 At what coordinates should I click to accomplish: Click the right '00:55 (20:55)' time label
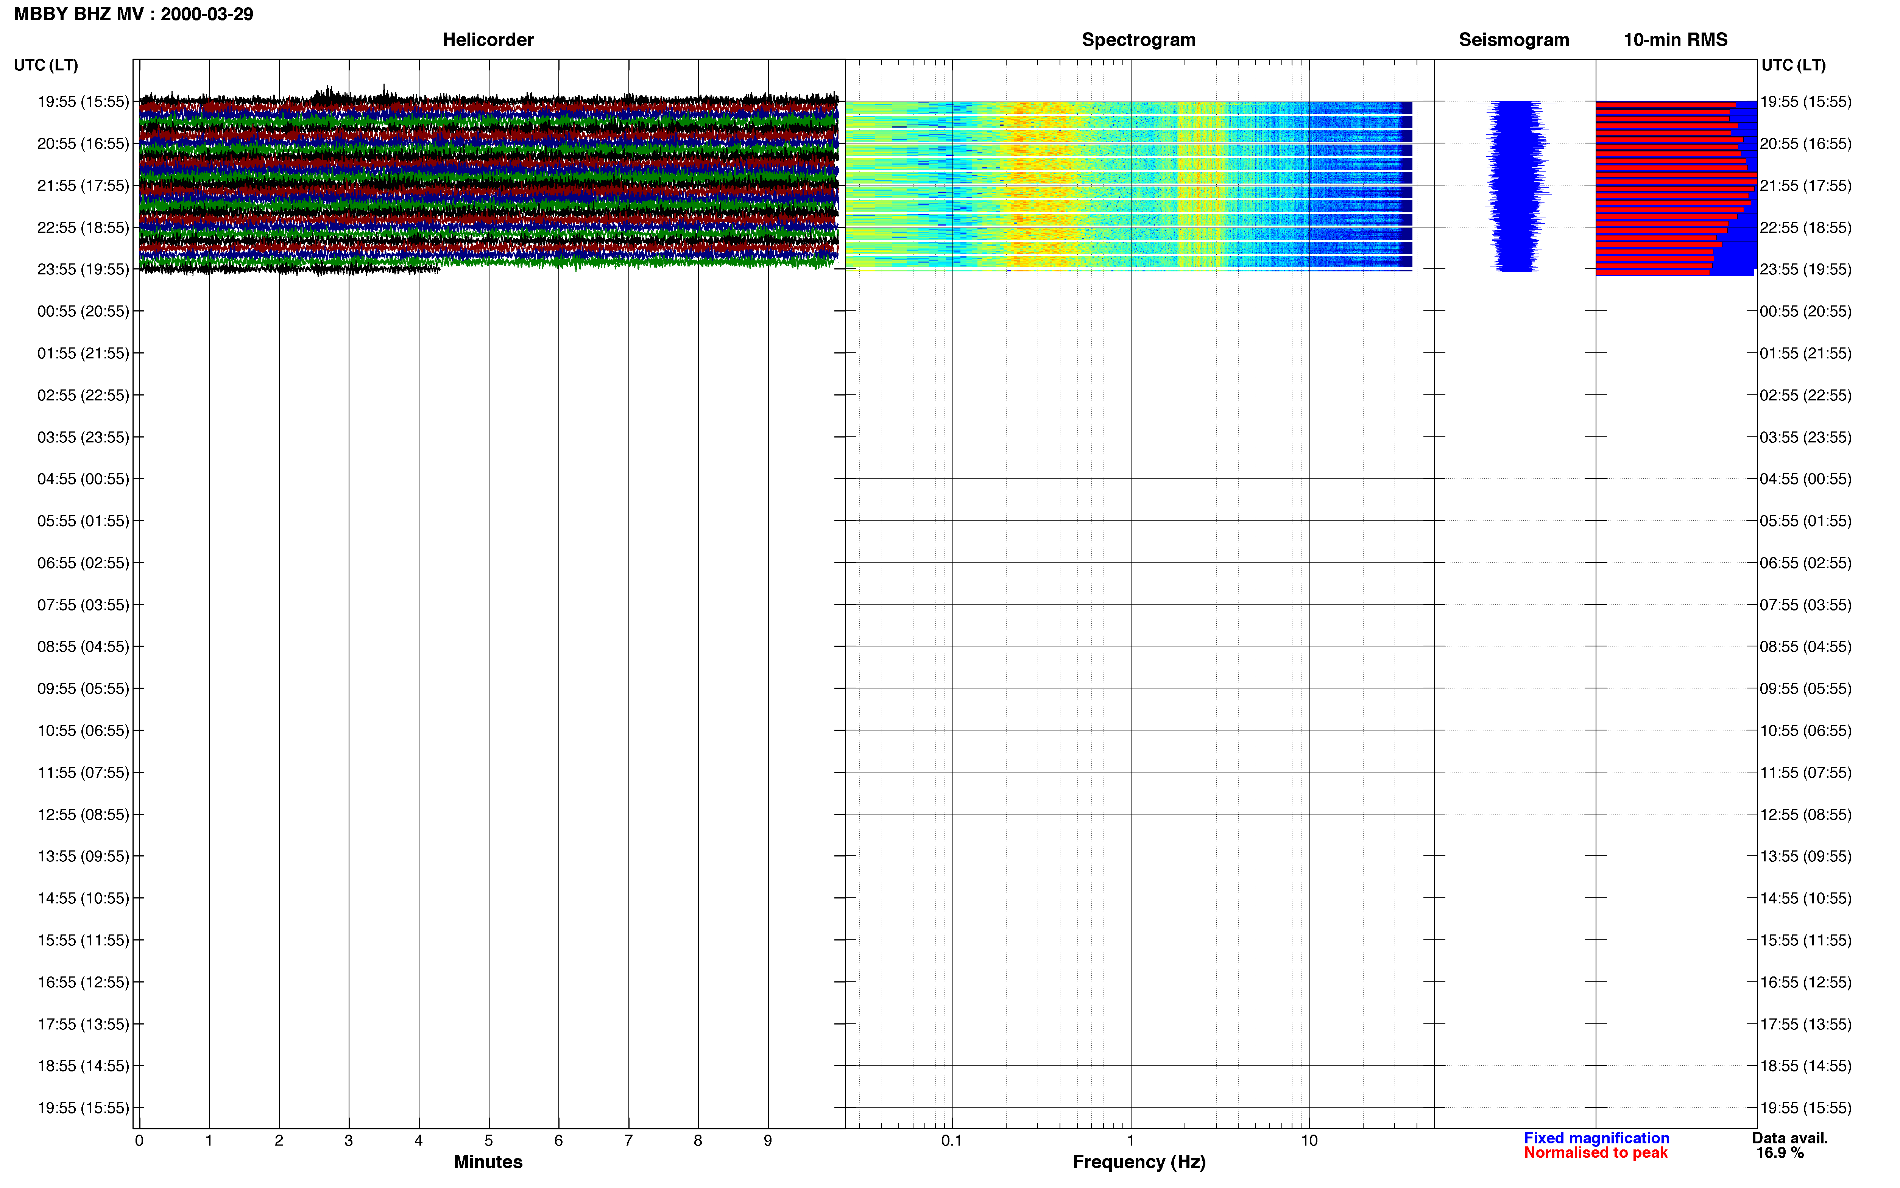[1806, 311]
